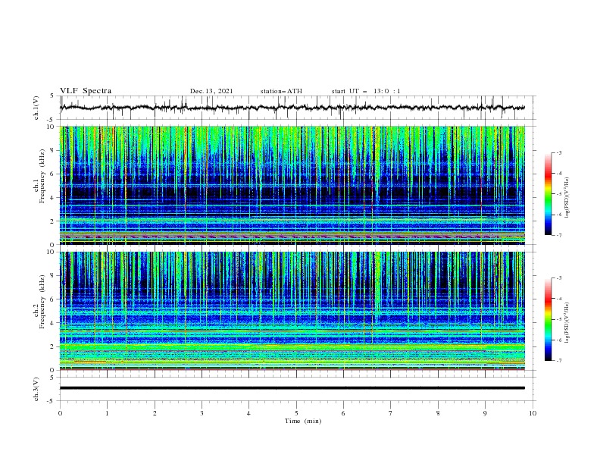Click the ch.3 flat black signal line
This screenshot has height=464, width=600.
[x=292, y=388]
